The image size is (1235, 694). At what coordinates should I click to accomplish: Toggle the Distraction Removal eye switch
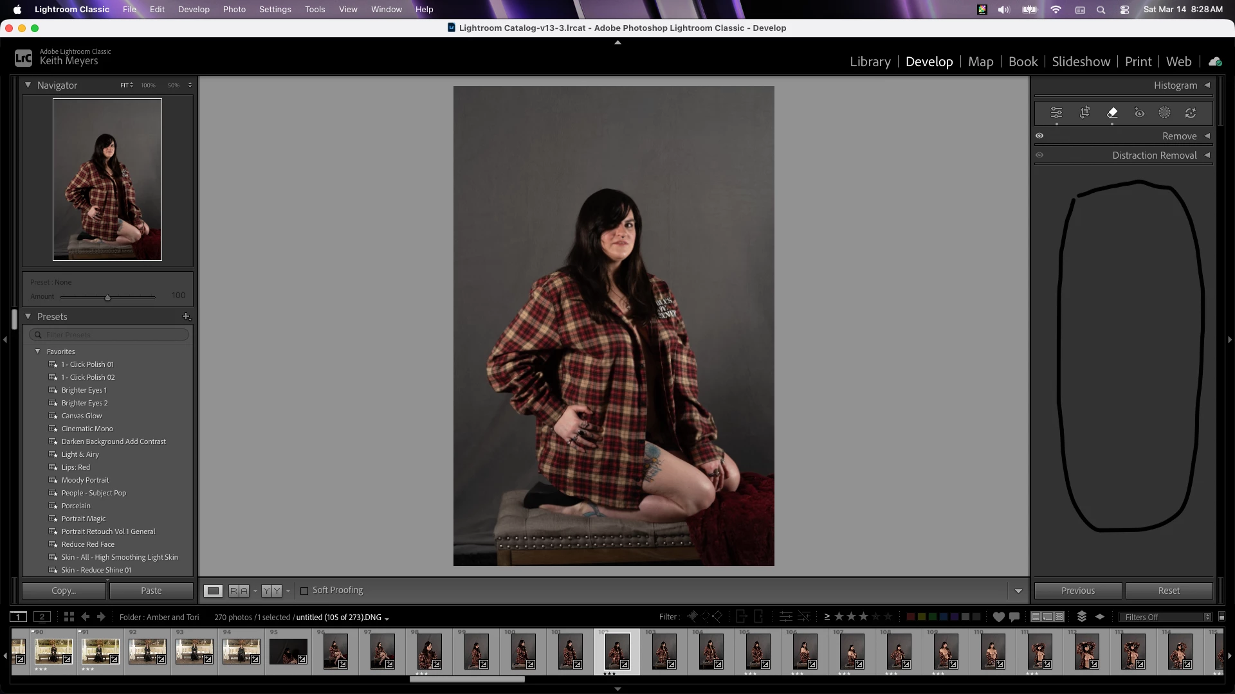[x=1039, y=155]
